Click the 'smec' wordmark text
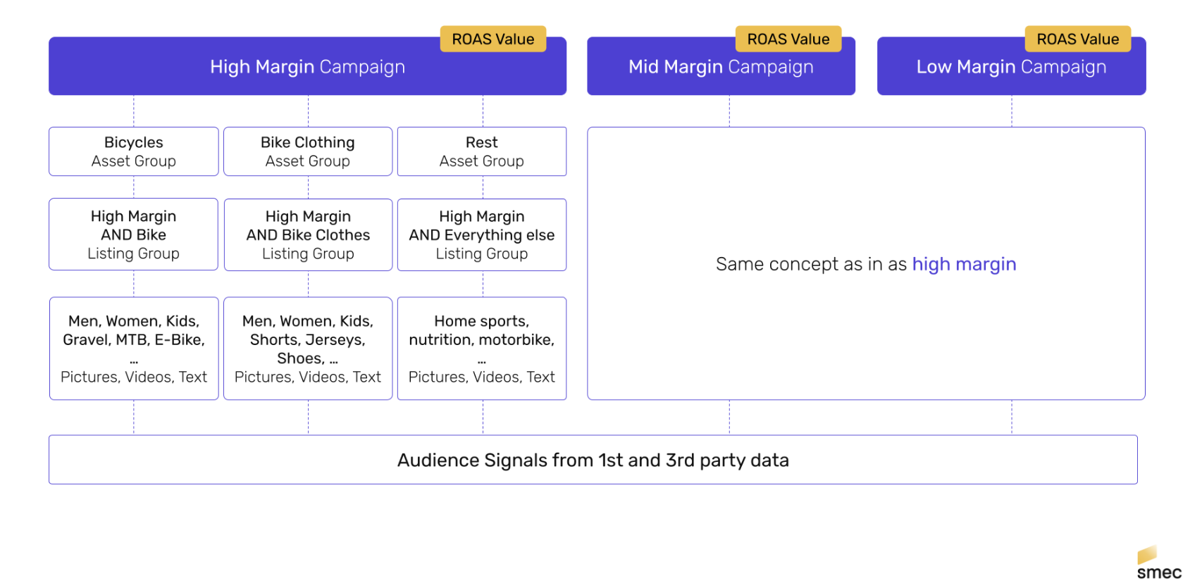Image resolution: width=1202 pixels, height=588 pixels. [1159, 573]
